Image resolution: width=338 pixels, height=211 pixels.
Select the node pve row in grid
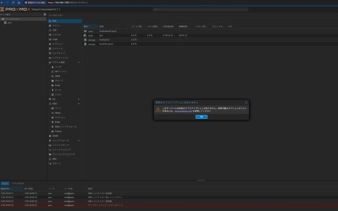pos(210,35)
